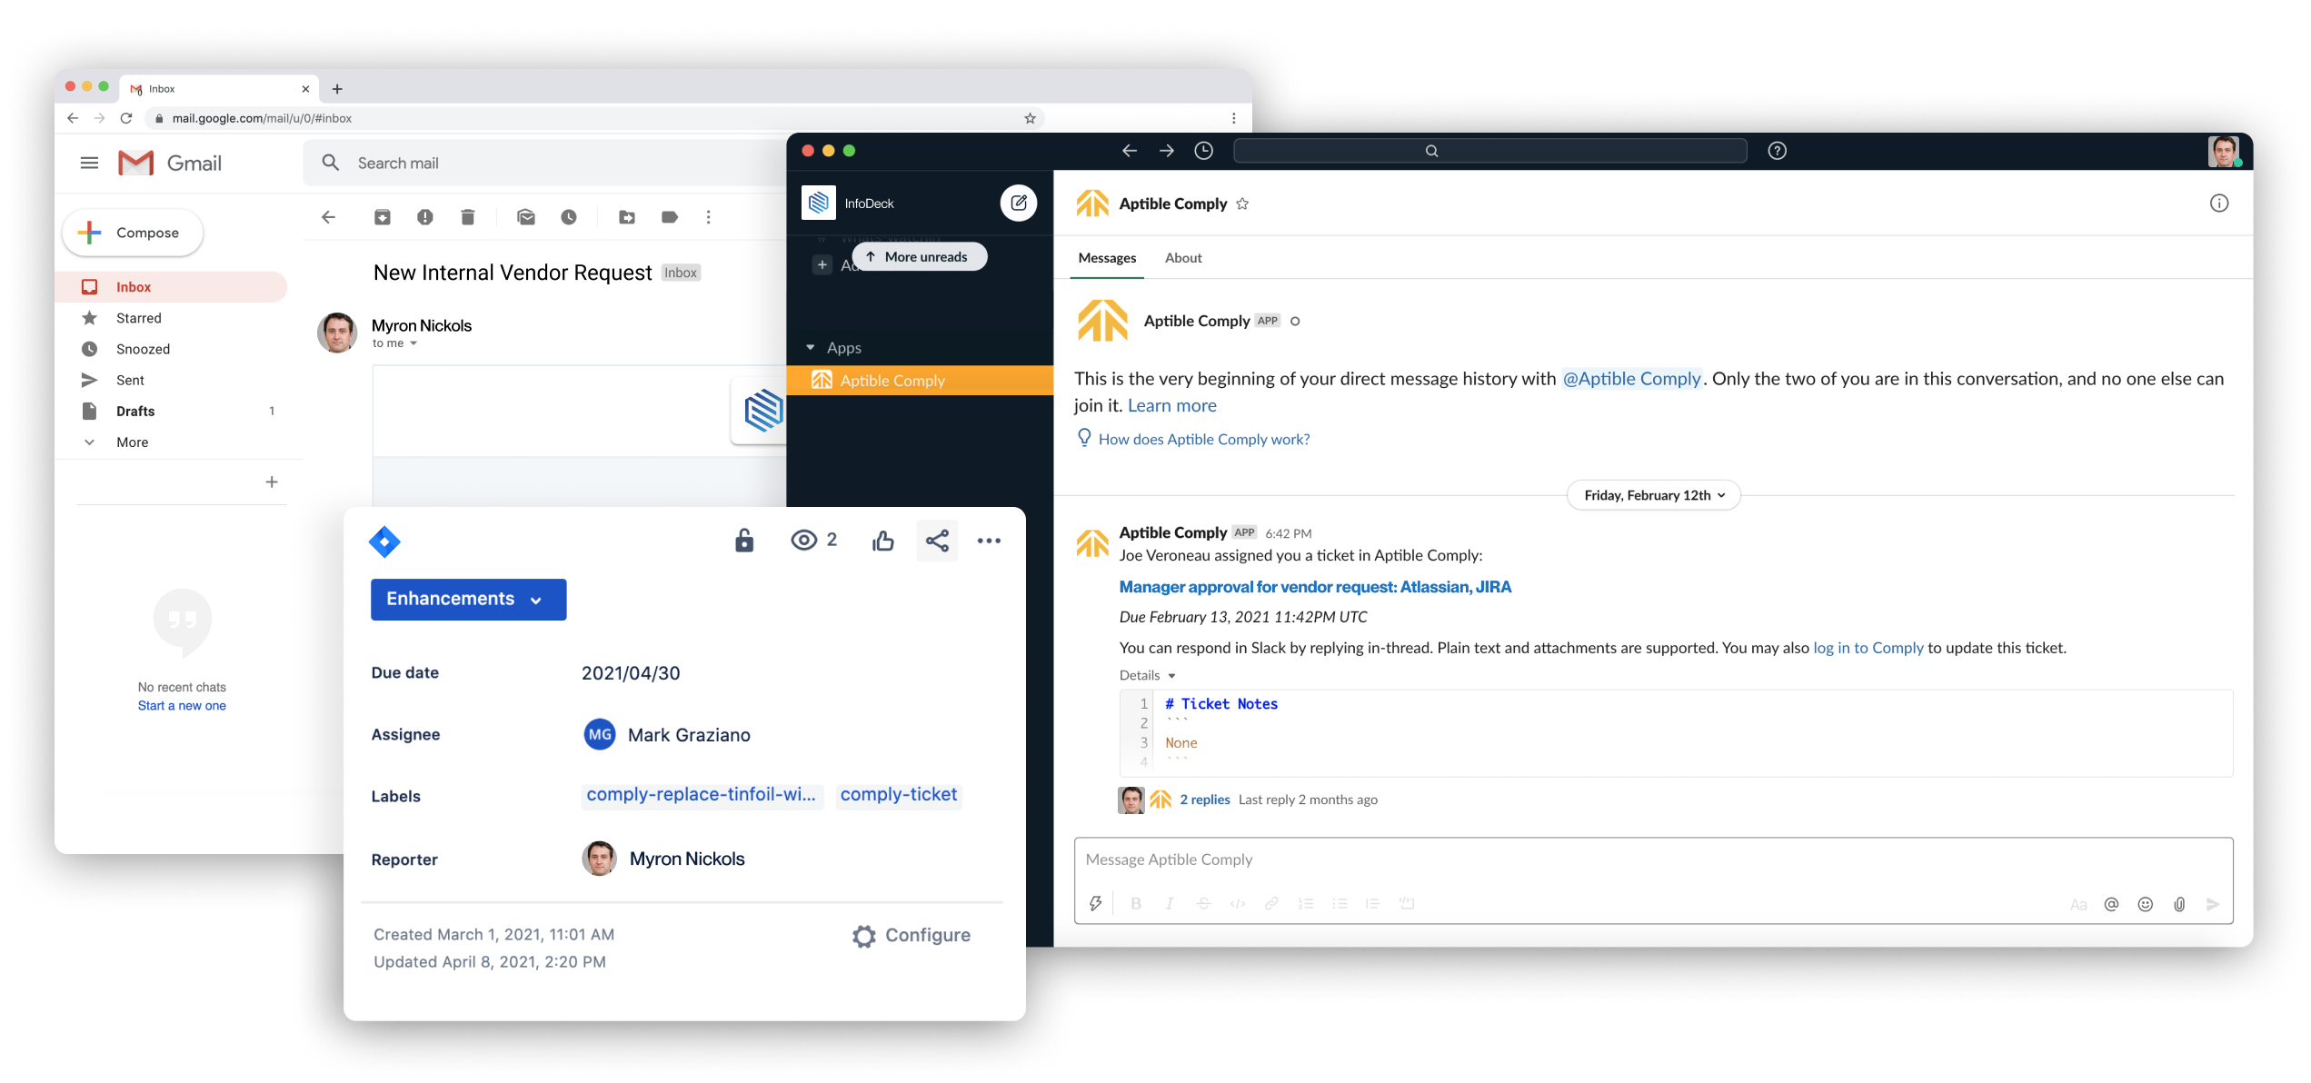This screenshot has height=1083, width=2311.
Task: Mark as unread envelope icon in Gmail
Action: [526, 217]
